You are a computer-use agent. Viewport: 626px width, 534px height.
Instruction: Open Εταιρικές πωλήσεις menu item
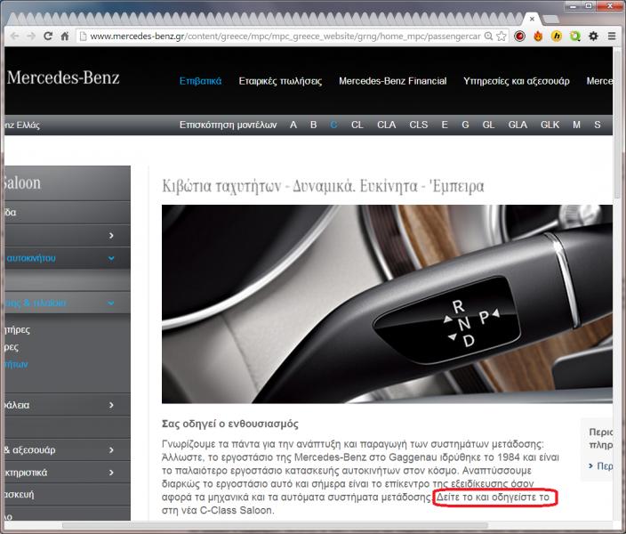click(280, 81)
